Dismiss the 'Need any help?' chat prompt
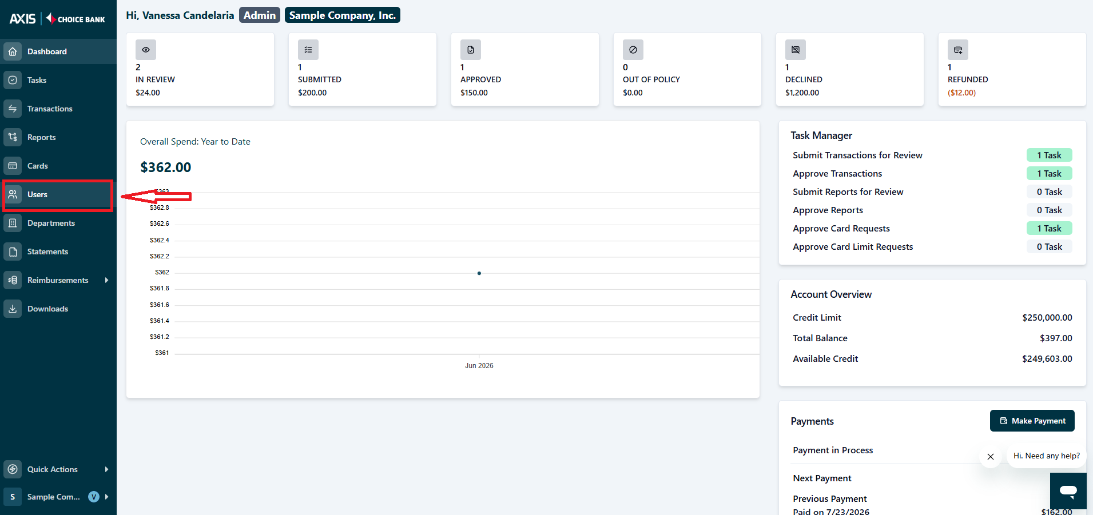This screenshot has height=515, width=1093. coord(991,457)
